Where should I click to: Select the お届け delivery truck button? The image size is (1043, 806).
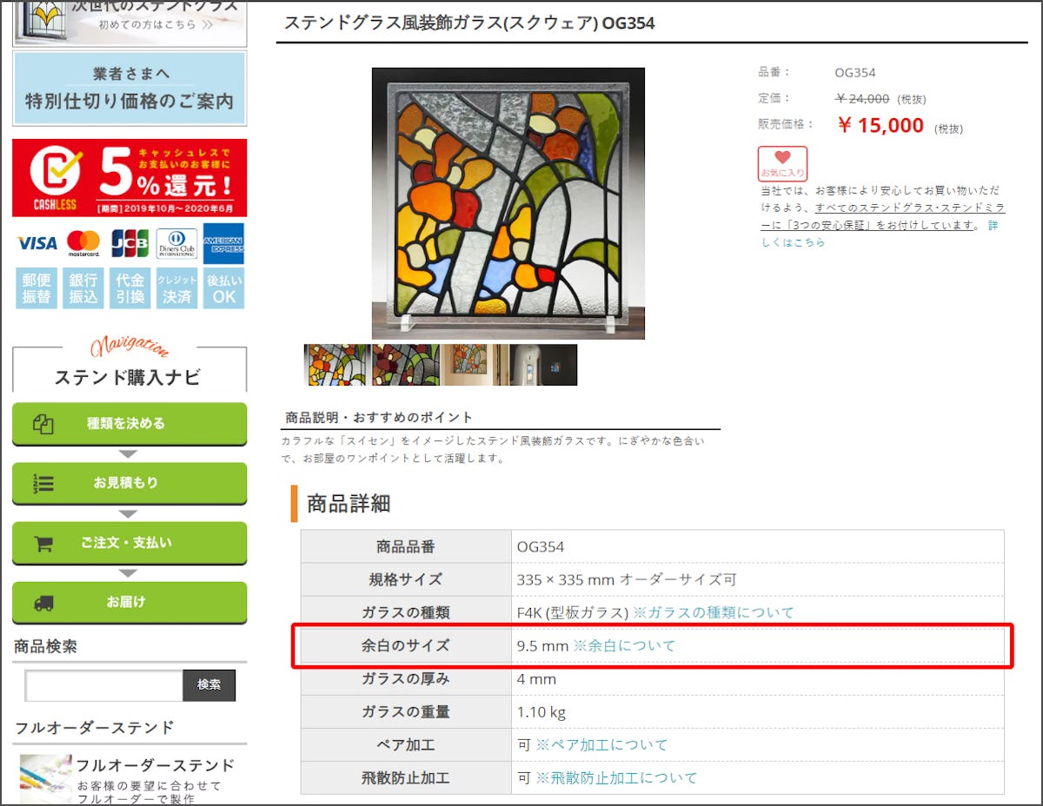click(130, 602)
